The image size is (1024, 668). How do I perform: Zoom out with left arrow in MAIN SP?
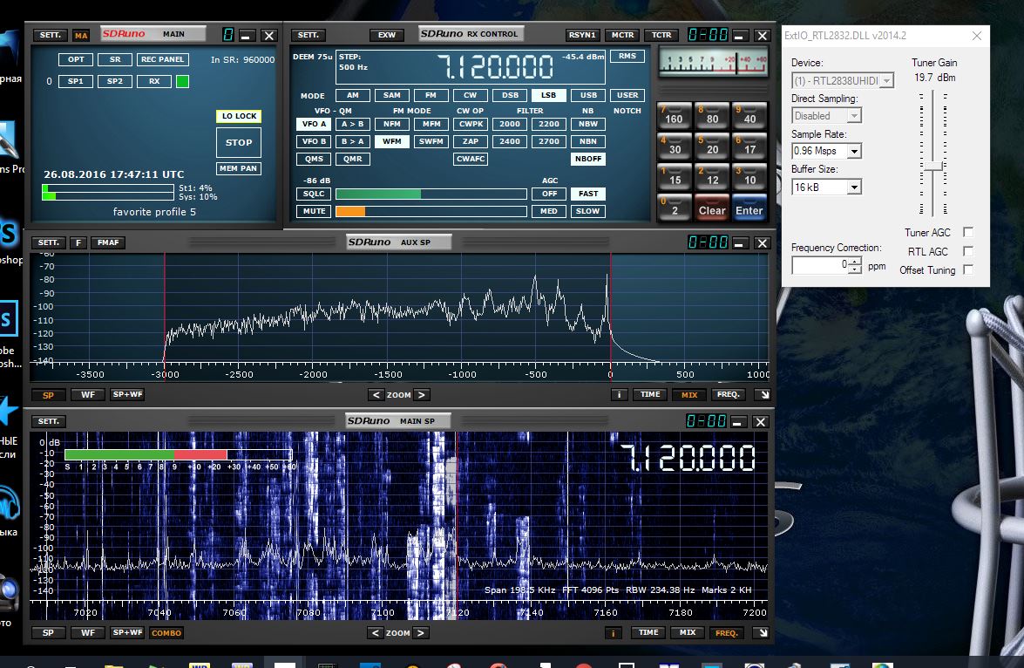pos(375,633)
